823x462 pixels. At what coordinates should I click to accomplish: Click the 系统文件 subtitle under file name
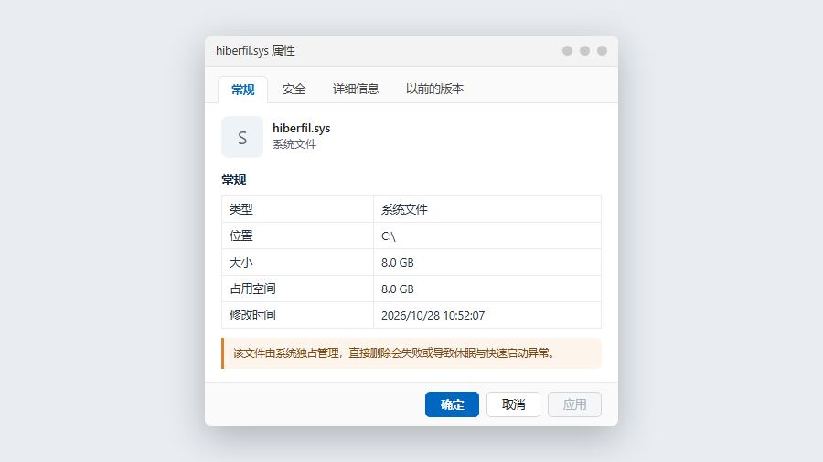pos(294,144)
